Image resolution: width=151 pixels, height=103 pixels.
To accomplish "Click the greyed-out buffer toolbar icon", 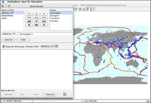I will pos(80,9).
